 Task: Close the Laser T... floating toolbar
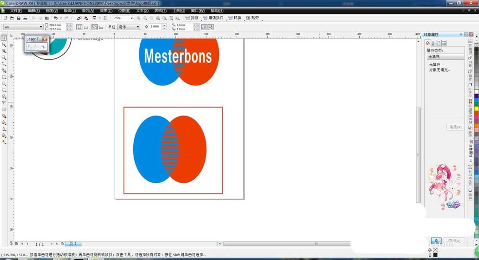click(45, 39)
